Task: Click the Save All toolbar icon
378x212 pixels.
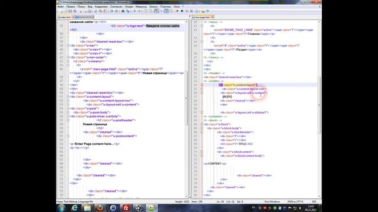Action: 75,11
